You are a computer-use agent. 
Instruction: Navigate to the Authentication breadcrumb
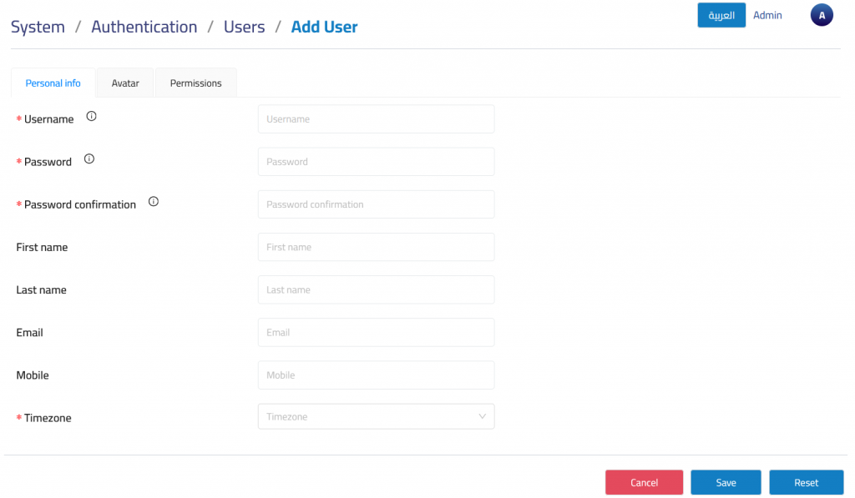point(144,27)
